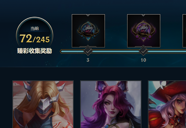Click the partially visible third reward box

pos(184,31)
